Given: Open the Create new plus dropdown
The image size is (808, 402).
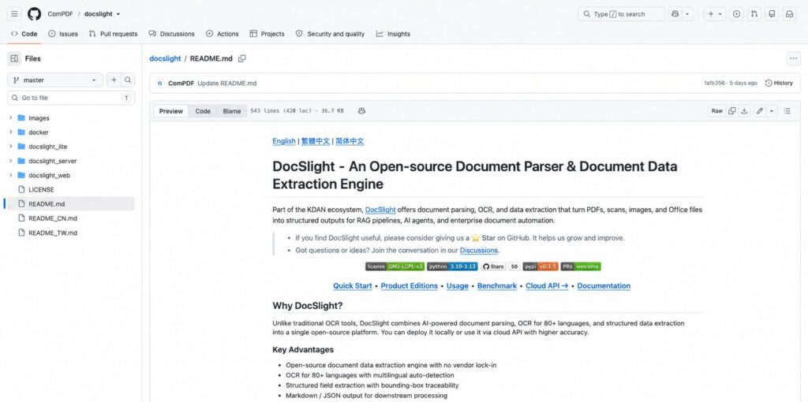Looking at the screenshot, I should [x=714, y=14].
